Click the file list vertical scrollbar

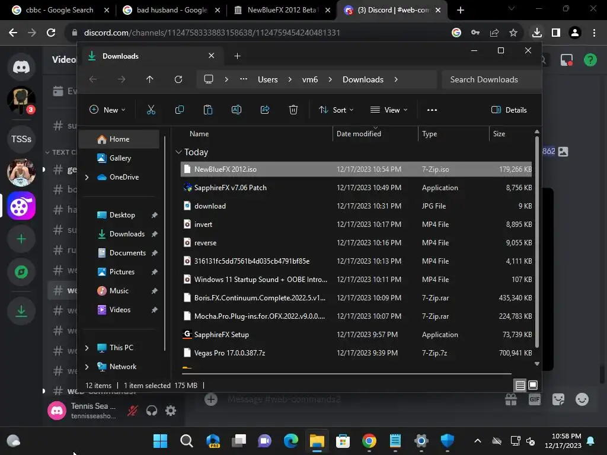(536, 242)
